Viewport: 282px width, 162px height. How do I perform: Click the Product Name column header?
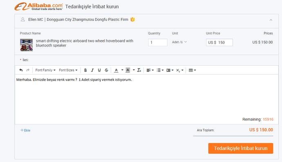coord(30,33)
